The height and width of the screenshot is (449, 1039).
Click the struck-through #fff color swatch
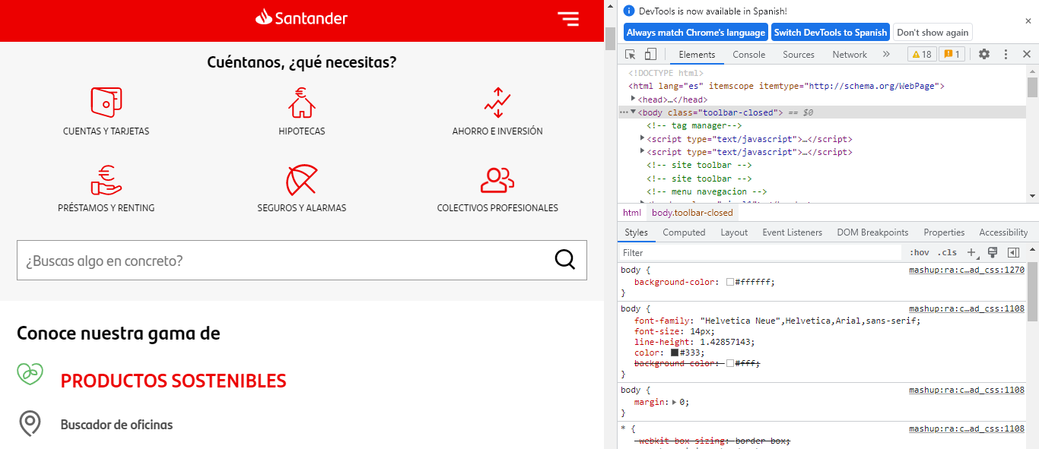730,363
